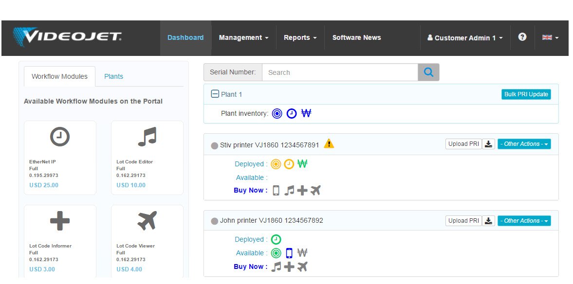Select the Lot Code Informer plus icon
Image resolution: width=573 pixels, height=284 pixels.
(60, 221)
